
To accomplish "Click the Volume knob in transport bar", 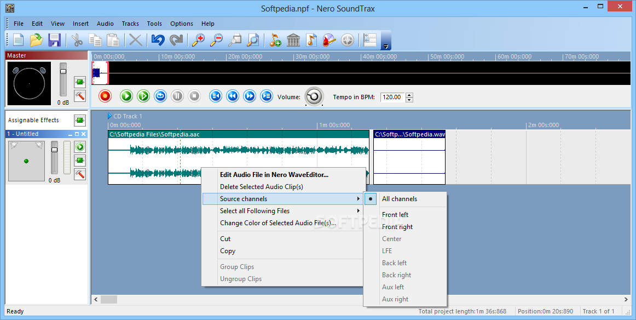I will [314, 96].
